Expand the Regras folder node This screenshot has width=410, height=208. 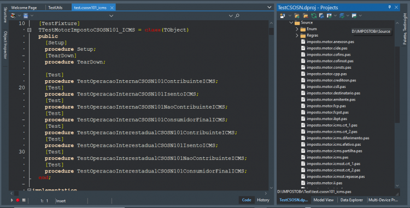[297, 35]
